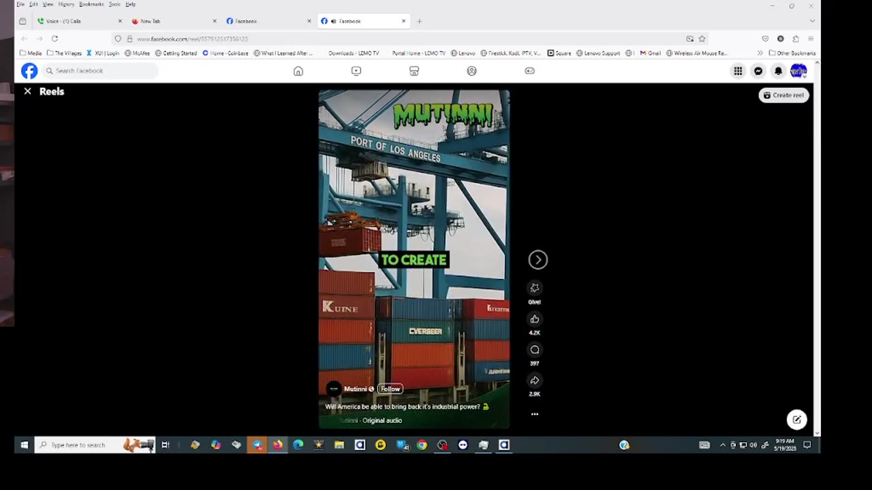Open Facebook notifications bell
Image resolution: width=872 pixels, height=490 pixels.
click(x=778, y=71)
